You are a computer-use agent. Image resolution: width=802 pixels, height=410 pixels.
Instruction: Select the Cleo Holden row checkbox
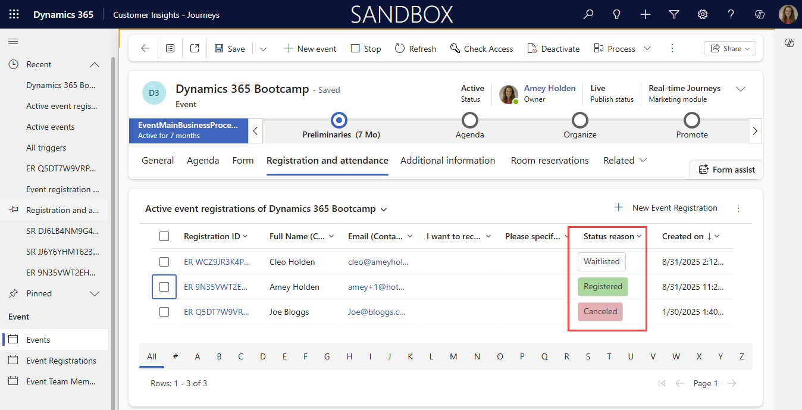(x=164, y=262)
